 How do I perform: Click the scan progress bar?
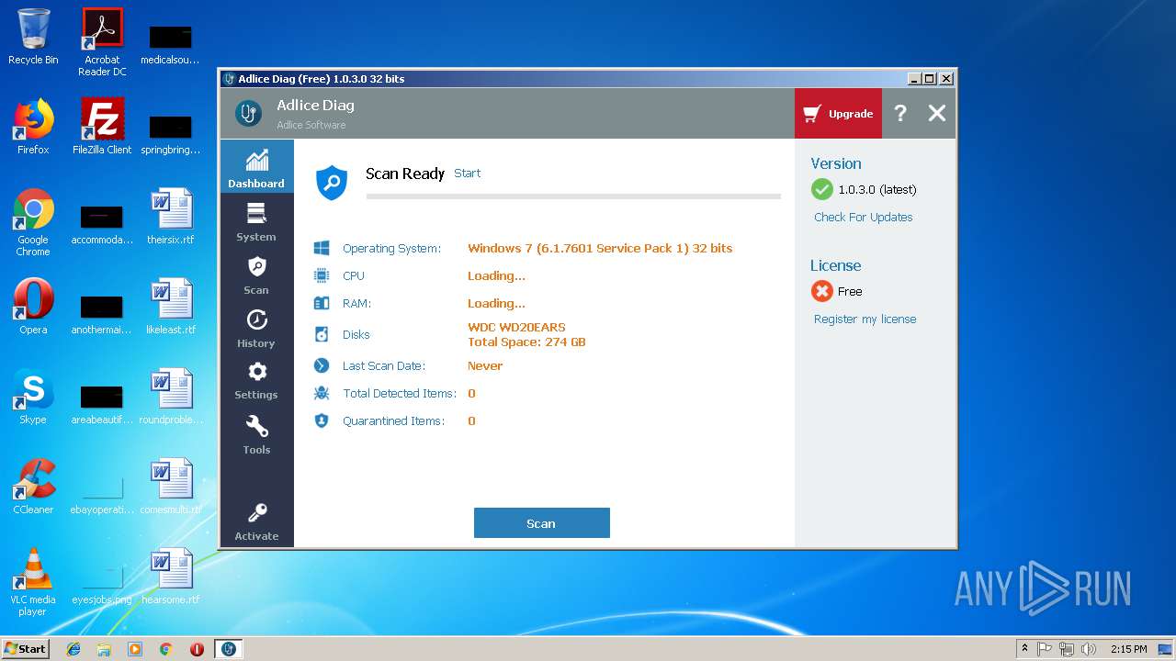pos(573,196)
